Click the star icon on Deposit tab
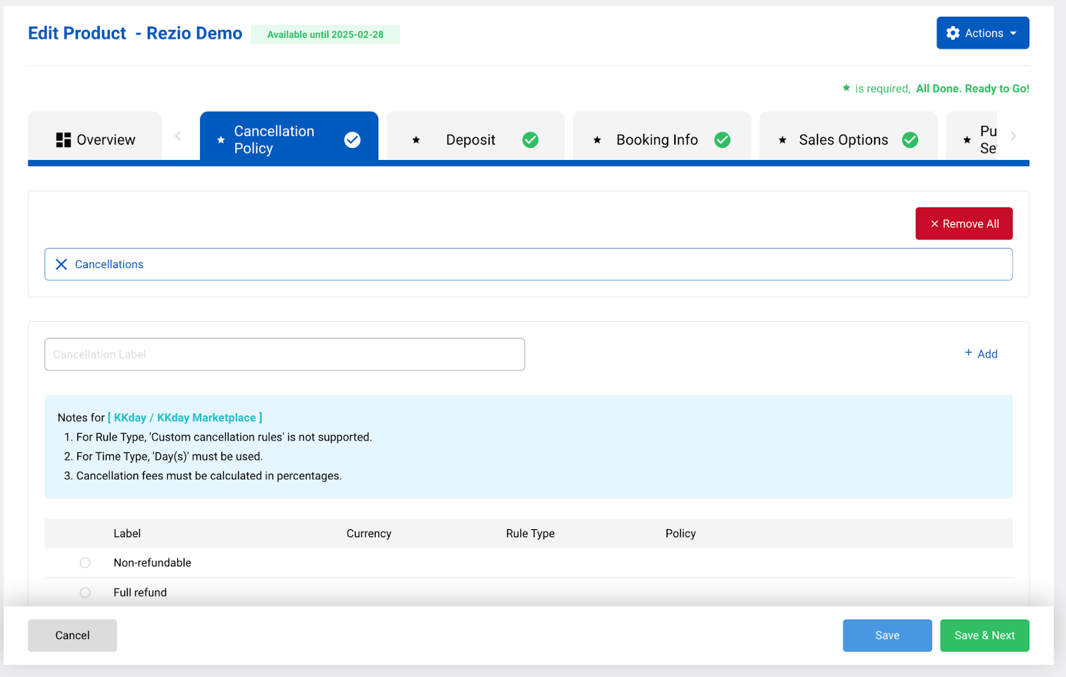 pyautogui.click(x=416, y=140)
